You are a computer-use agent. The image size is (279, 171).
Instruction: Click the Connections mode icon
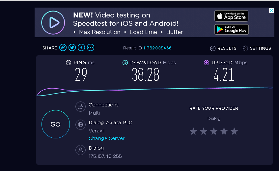[80, 106]
